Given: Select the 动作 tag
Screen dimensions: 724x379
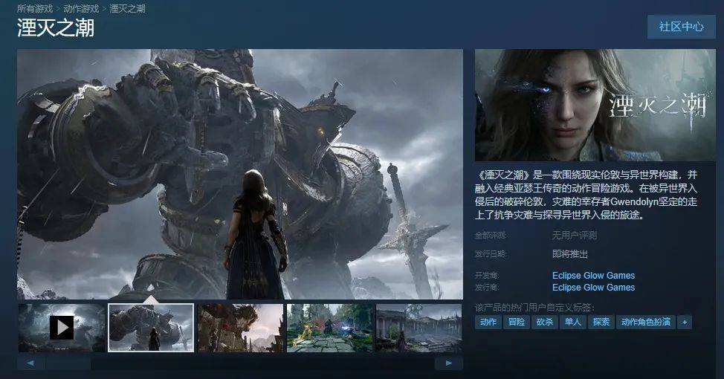Looking at the screenshot, I should pos(488,322).
